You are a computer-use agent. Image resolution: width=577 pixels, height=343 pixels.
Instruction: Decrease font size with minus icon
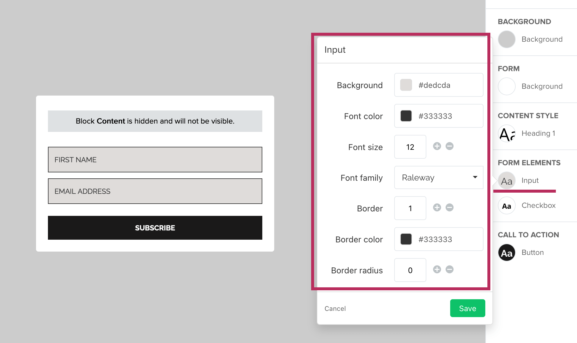pyautogui.click(x=450, y=146)
